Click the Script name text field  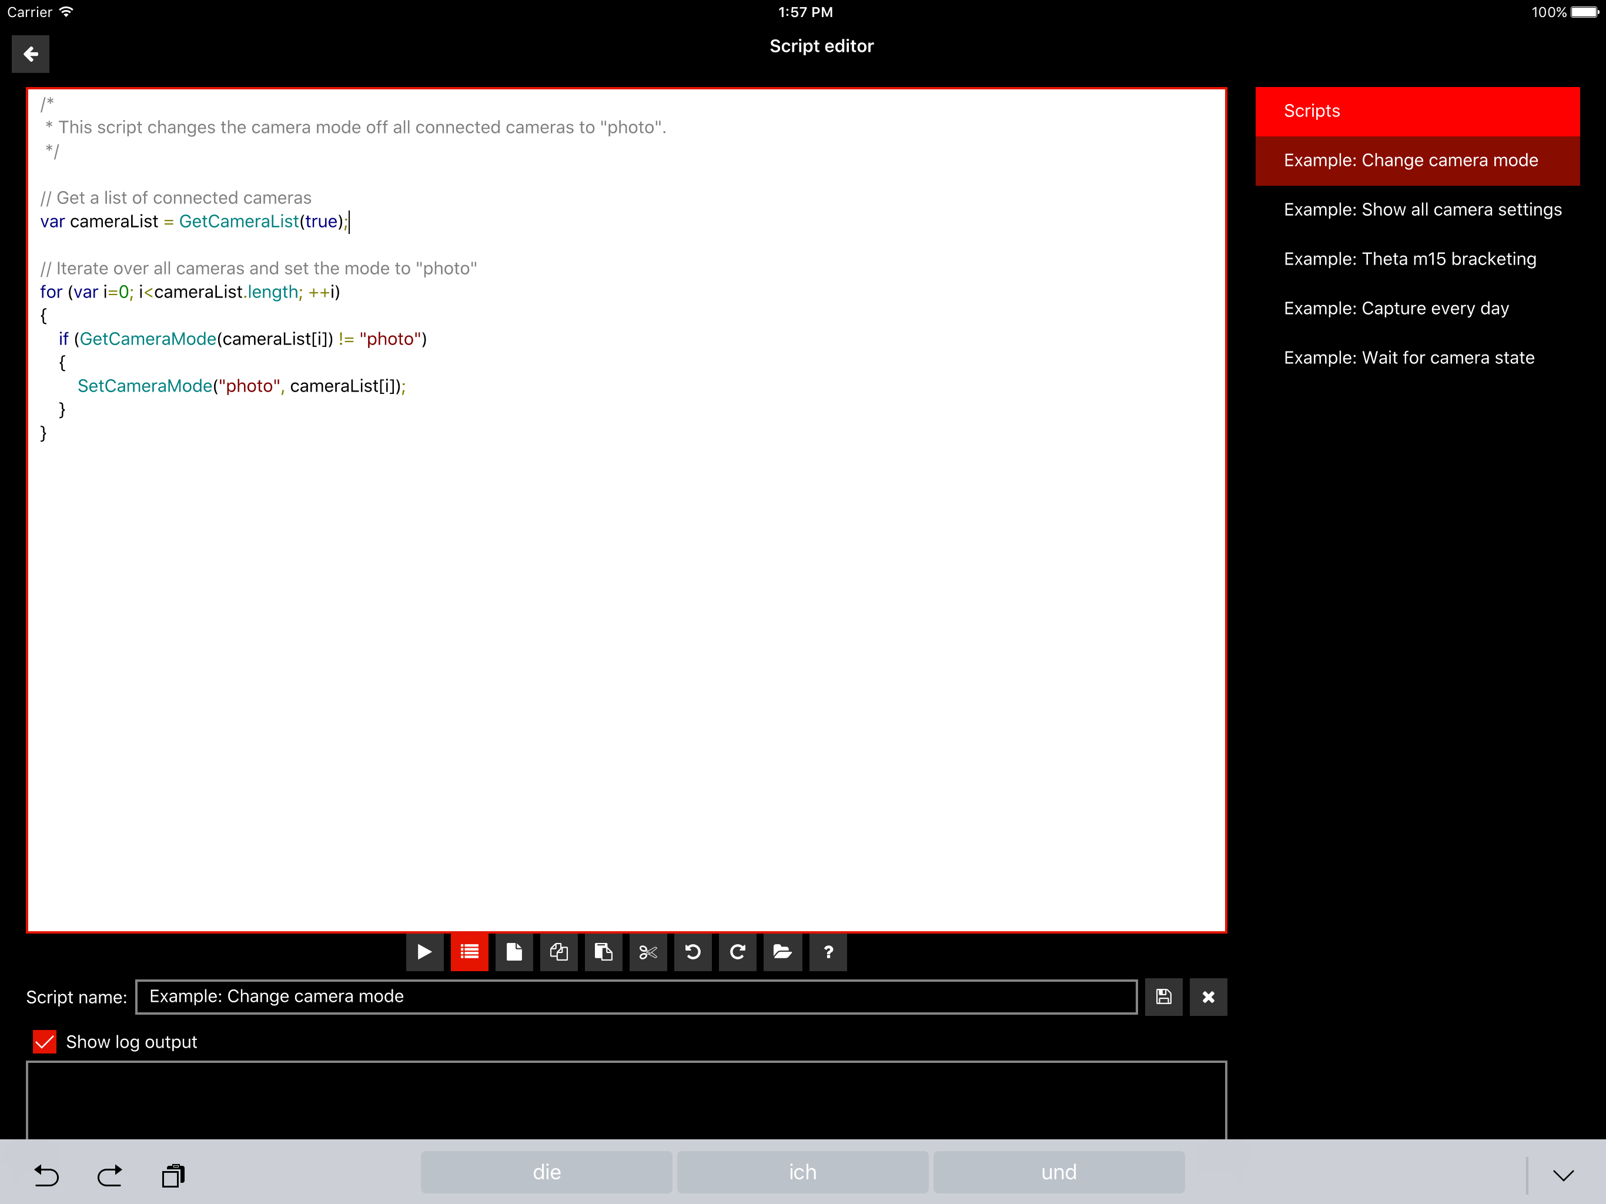click(635, 996)
